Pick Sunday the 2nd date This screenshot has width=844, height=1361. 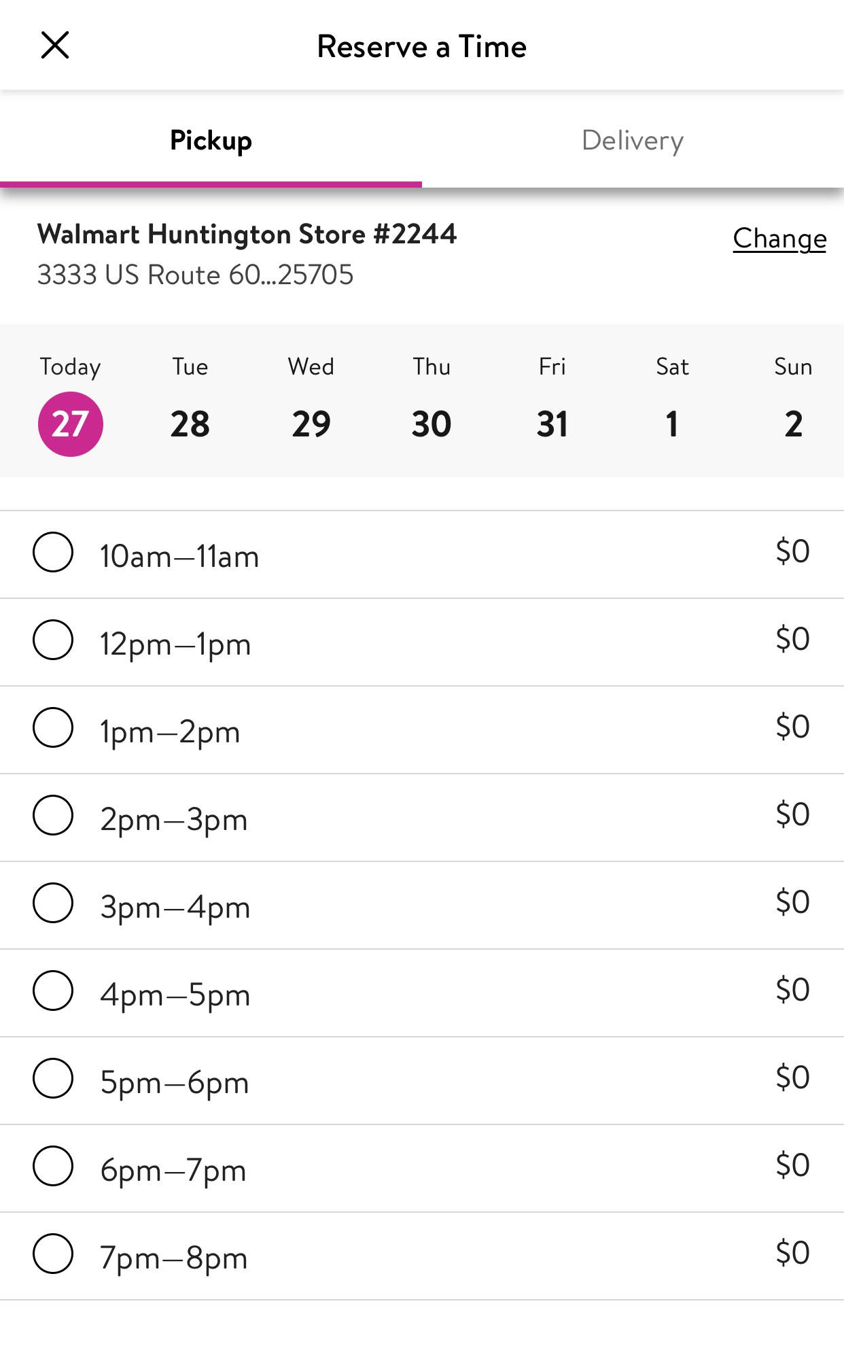(x=793, y=424)
